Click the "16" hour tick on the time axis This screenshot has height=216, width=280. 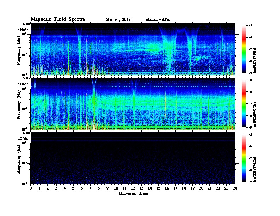pyautogui.click(x=167, y=188)
